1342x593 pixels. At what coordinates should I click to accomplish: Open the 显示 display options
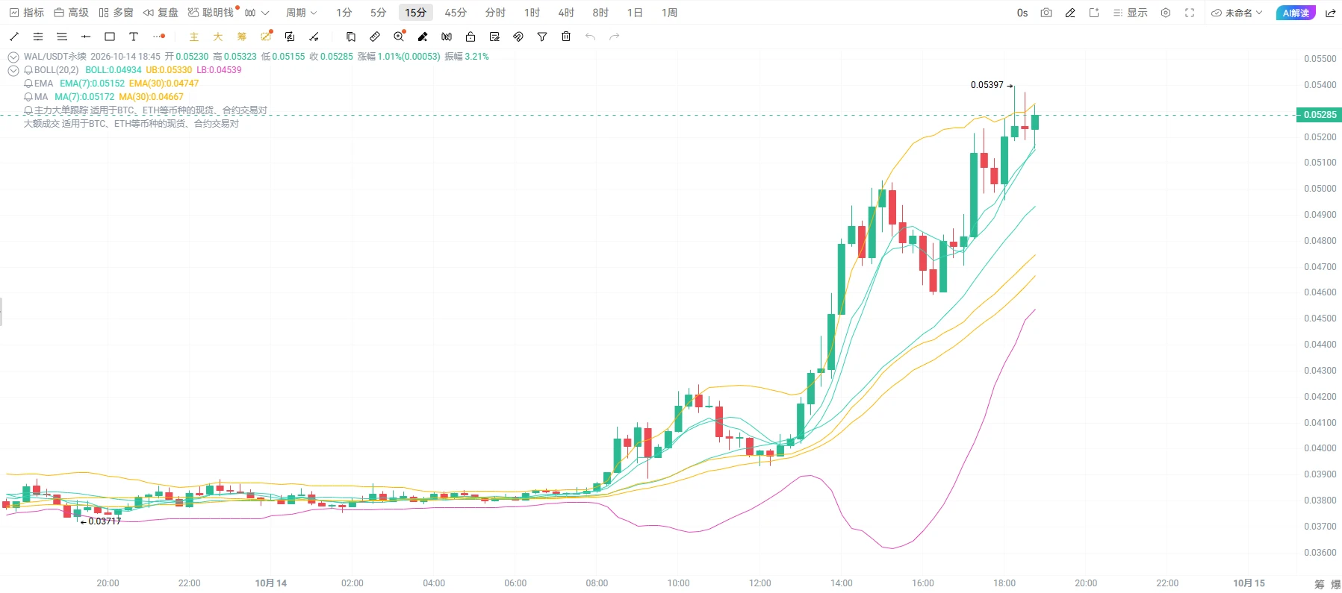coord(1130,13)
